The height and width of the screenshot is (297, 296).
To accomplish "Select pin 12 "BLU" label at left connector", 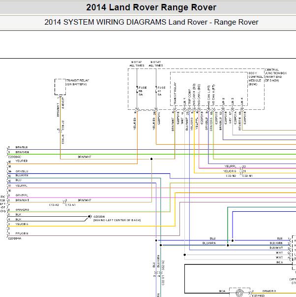I will point(18,180).
